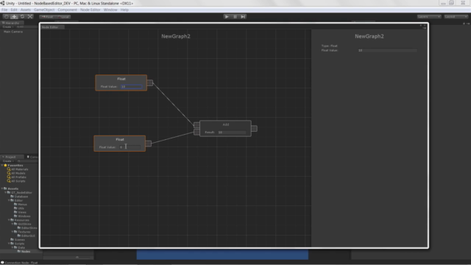This screenshot has height=265, width=471.
Task: Collapse the Favorites group
Action: click(2, 165)
